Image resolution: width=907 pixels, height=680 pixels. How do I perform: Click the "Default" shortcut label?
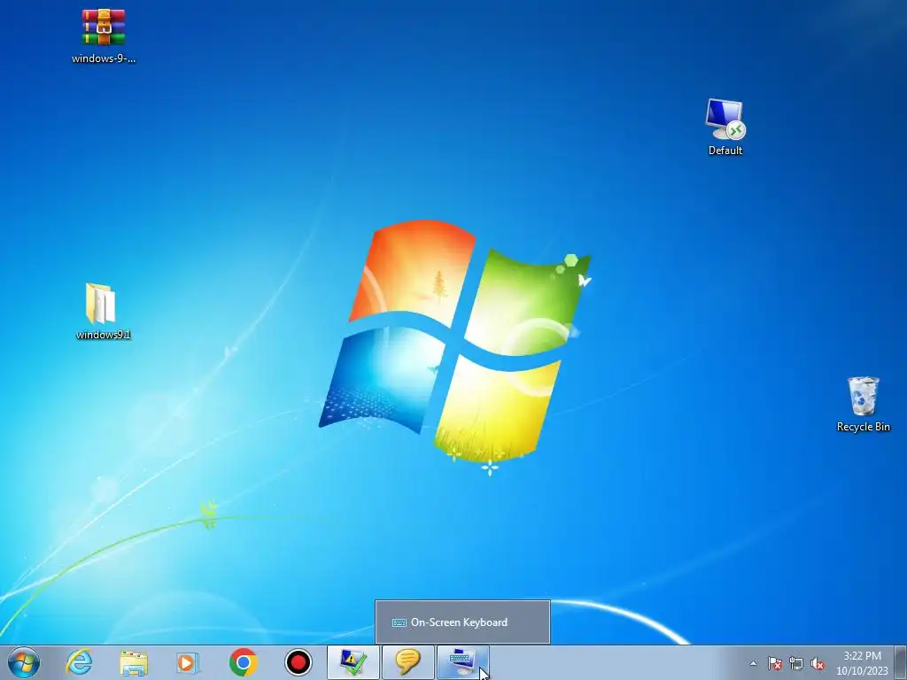point(725,151)
